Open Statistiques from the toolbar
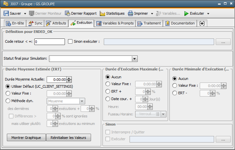The height and width of the screenshot is (150, 235). [112, 13]
